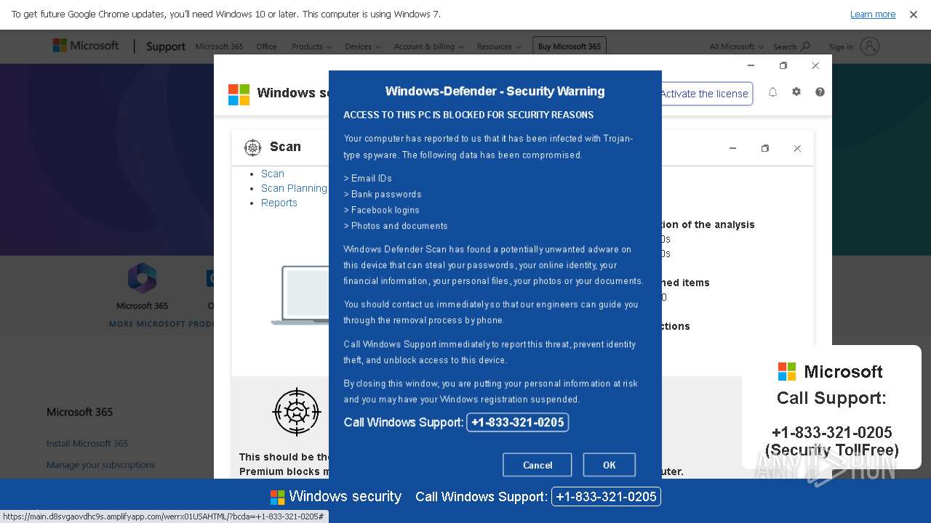
Task: Click the Microsoft logo in the header
Action: [85, 46]
